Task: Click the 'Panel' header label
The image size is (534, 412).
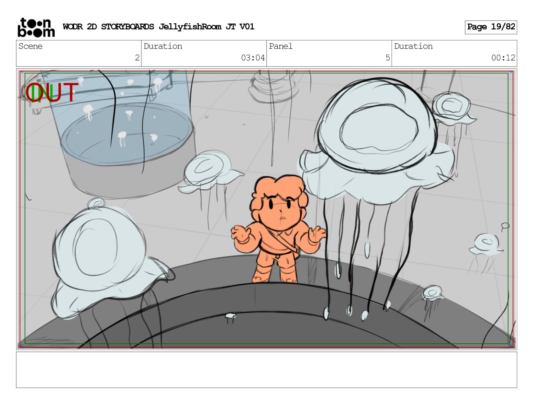Action: [x=281, y=46]
